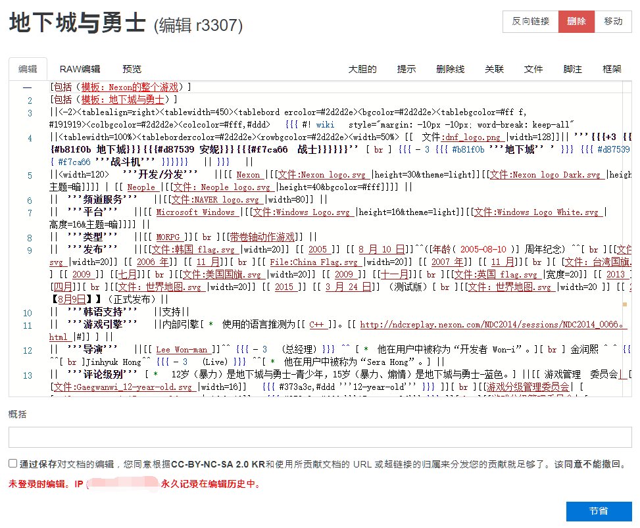The width and height of the screenshot is (640, 528).
Task: Click the 移动 move button
Action: coord(613,21)
